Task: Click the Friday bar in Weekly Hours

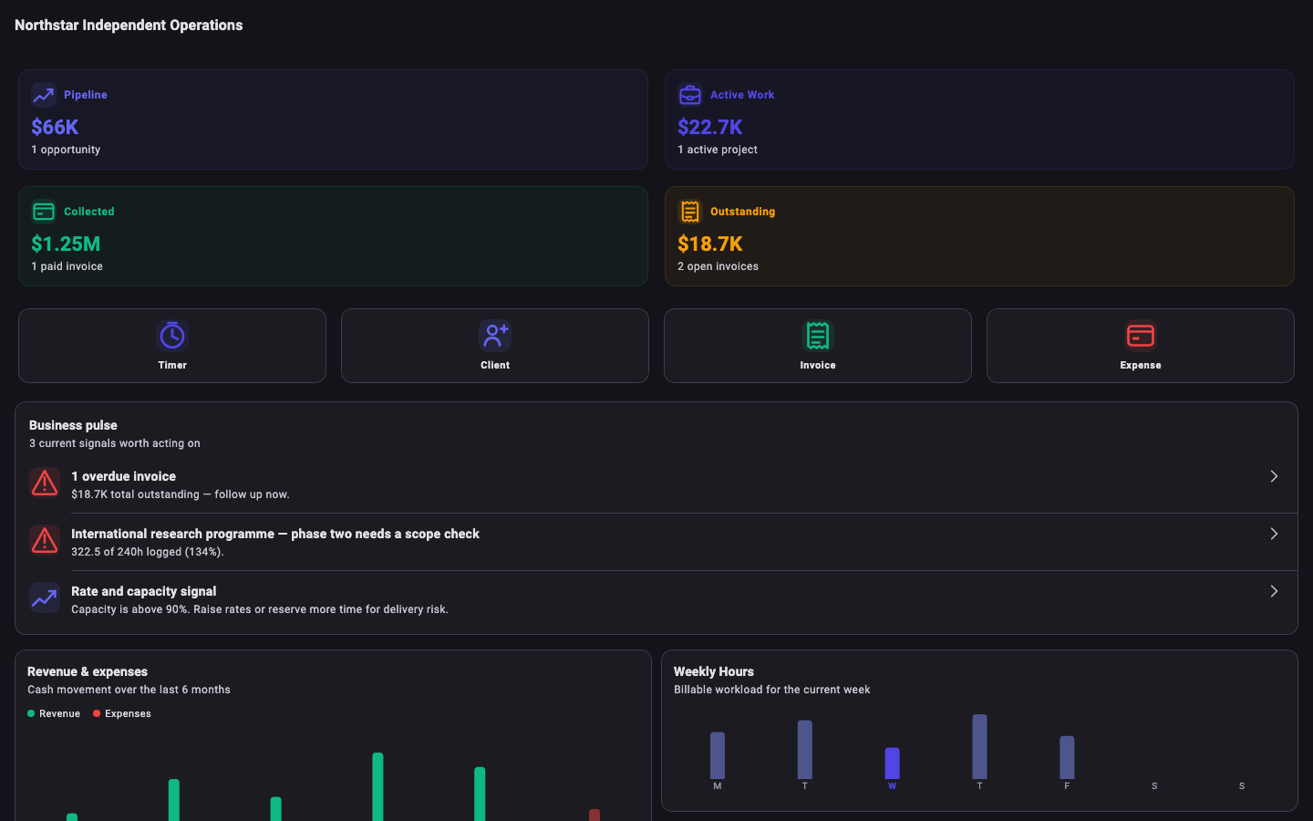Action: pos(1067,757)
